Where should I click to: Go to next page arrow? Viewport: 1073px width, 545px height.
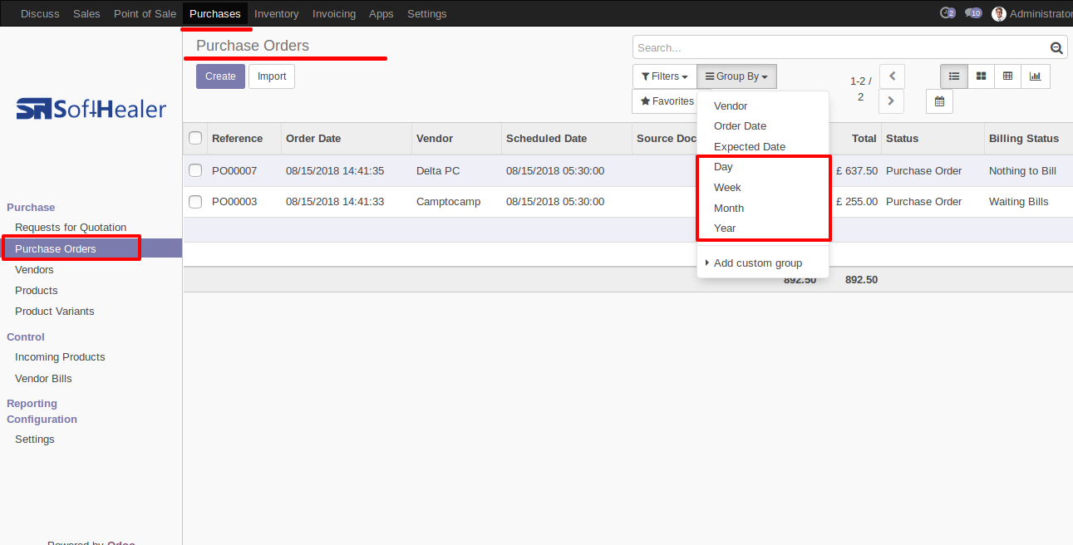892,101
